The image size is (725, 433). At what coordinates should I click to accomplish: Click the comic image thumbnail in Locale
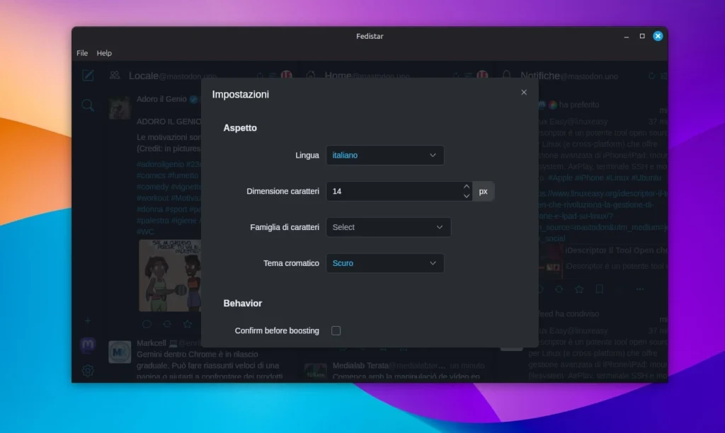click(170, 275)
